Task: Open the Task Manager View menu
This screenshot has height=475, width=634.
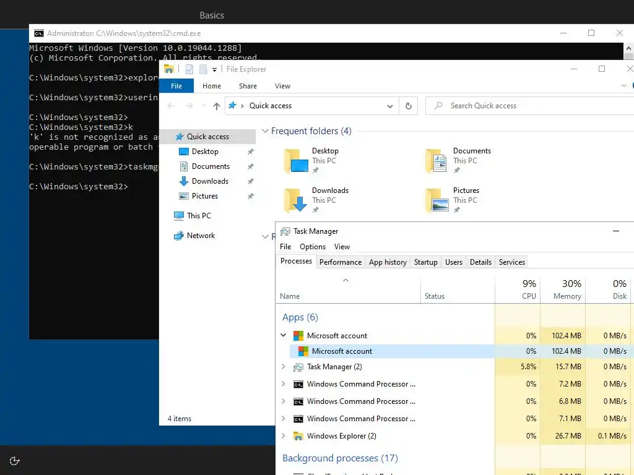Action: pyautogui.click(x=342, y=247)
